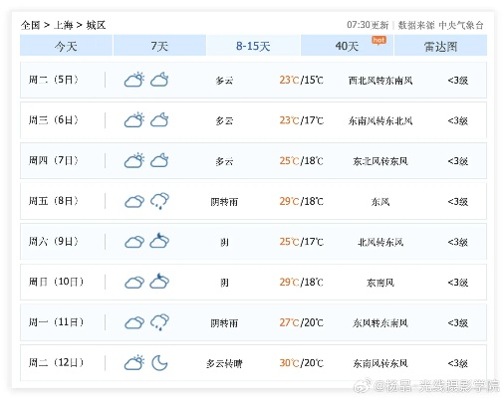Click night cloudy-moon icon for 周四 (7日)

(159, 160)
